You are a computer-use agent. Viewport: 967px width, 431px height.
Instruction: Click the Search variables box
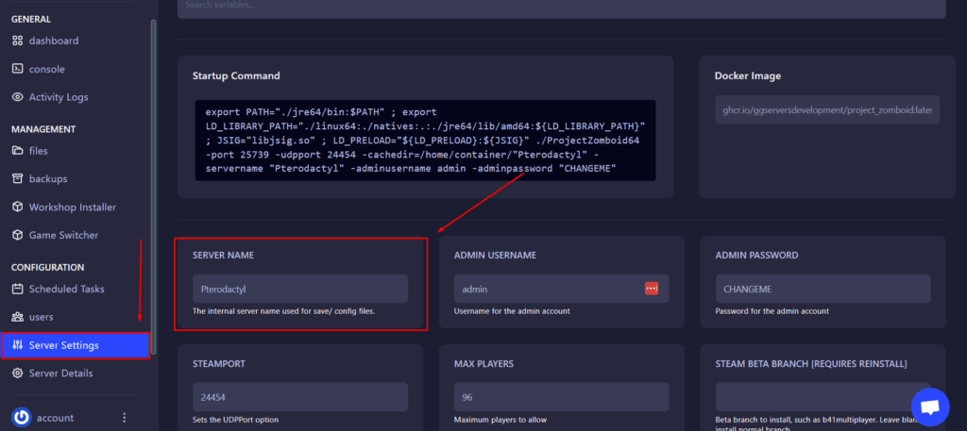tap(561, 8)
